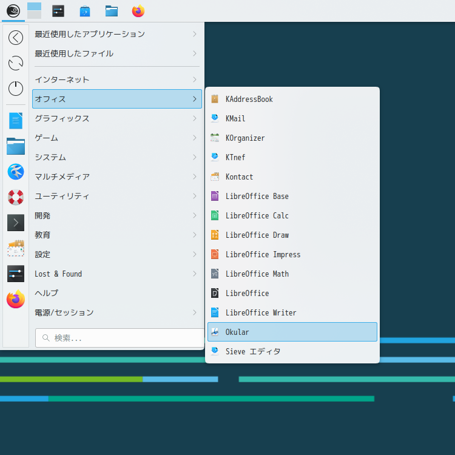Open the 設定 category
This screenshot has height=455, width=455.
pyautogui.click(x=117, y=254)
